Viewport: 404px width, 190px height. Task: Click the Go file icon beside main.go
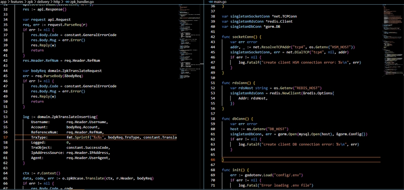[211, 2]
